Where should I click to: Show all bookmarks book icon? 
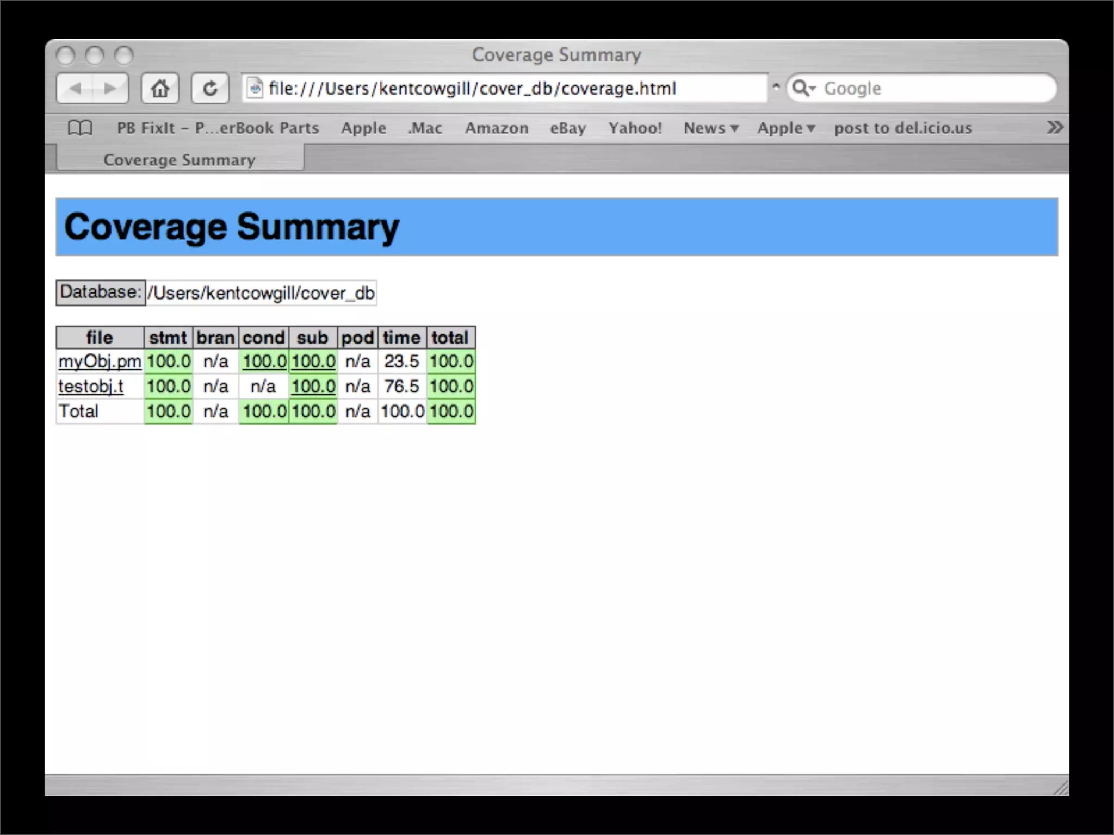tap(80, 128)
